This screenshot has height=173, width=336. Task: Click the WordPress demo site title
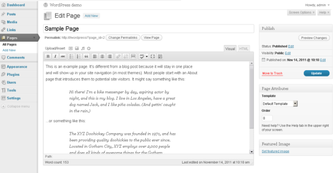(66, 5)
